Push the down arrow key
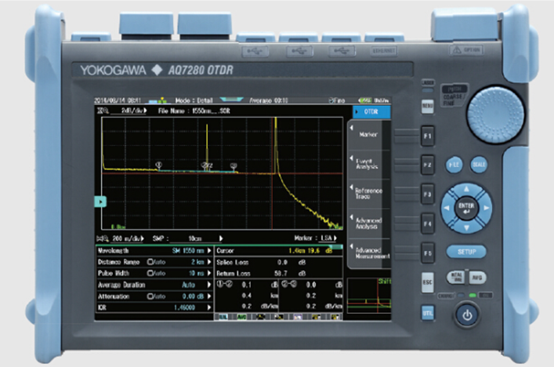This screenshot has height=367, width=554. 466,227
